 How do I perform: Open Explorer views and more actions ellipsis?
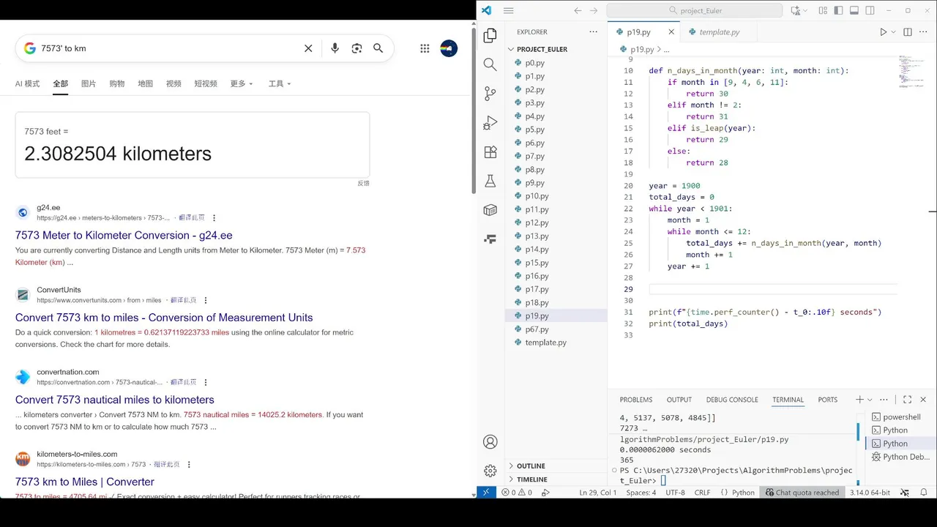[593, 32]
